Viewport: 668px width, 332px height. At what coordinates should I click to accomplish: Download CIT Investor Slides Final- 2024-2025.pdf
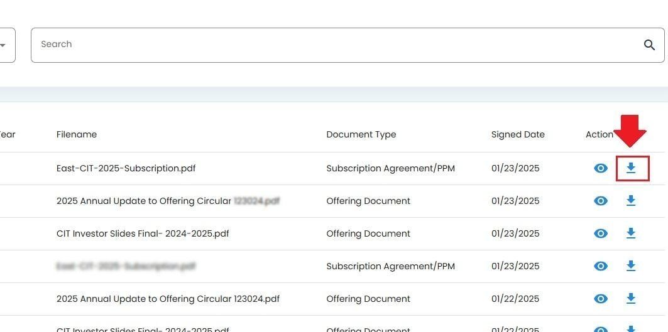(x=631, y=233)
